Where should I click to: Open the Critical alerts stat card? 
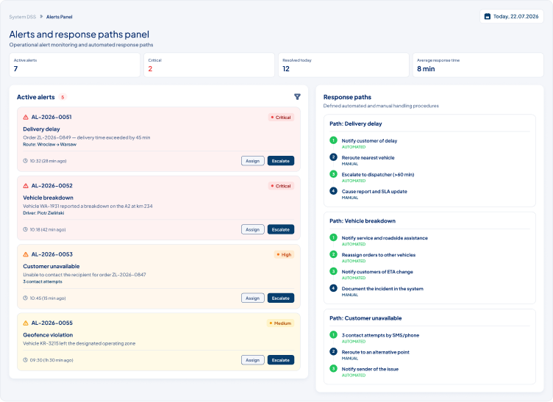[209, 65]
